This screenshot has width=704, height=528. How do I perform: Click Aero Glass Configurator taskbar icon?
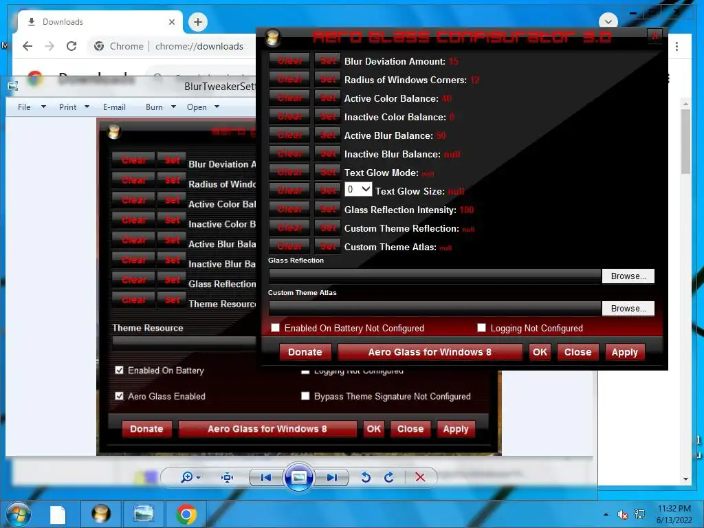click(101, 514)
